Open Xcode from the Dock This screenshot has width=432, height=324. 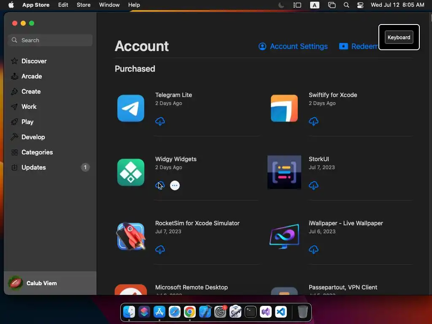point(205,312)
